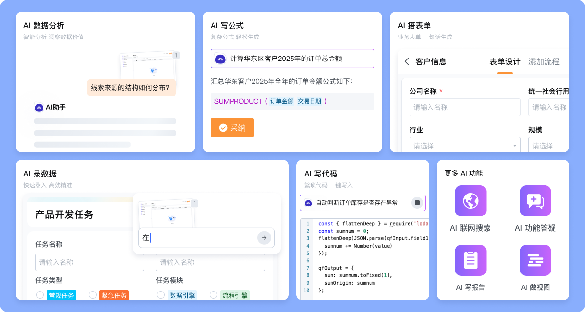The height and width of the screenshot is (312, 585).
Task: Click the AI 做视图 view icon
Action: pyautogui.click(x=535, y=260)
